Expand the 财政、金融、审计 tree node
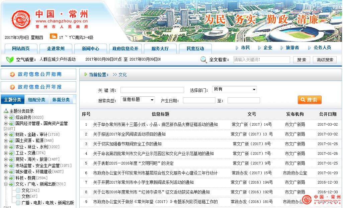343x208 pixels. tap(6, 134)
